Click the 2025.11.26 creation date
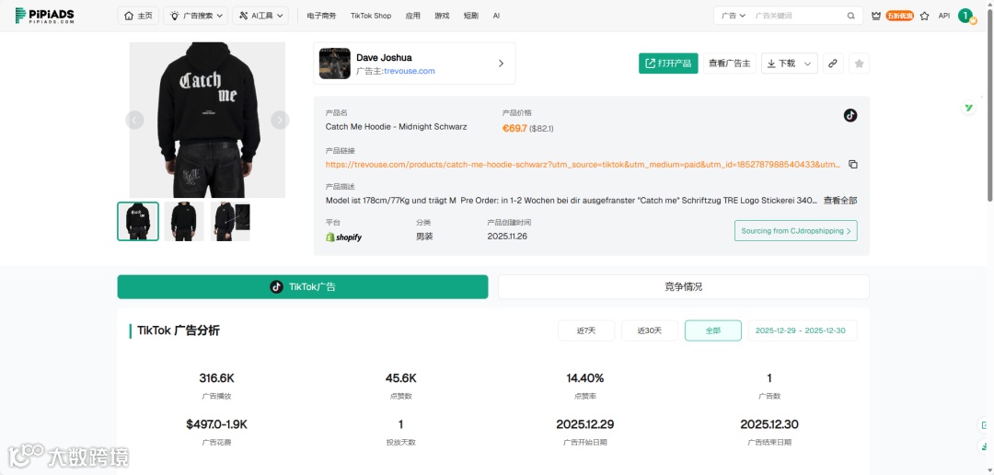This screenshot has height=475, width=994. point(507,236)
